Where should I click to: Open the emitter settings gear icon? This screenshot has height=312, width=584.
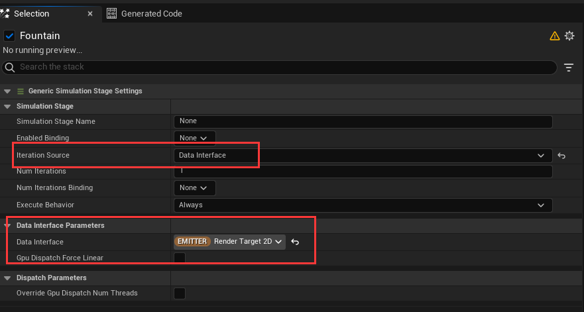569,36
